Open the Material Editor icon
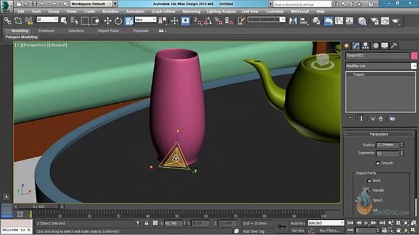Viewport: 419px width, 235px height. (362, 21)
